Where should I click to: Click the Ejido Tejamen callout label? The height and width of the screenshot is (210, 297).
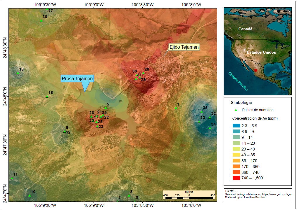point(184,47)
